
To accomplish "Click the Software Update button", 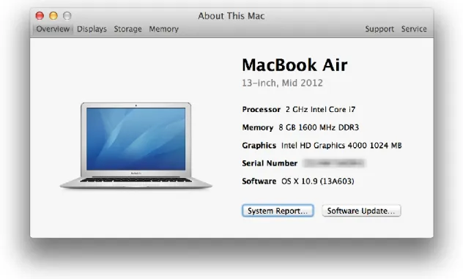I will pyautogui.click(x=361, y=211).
